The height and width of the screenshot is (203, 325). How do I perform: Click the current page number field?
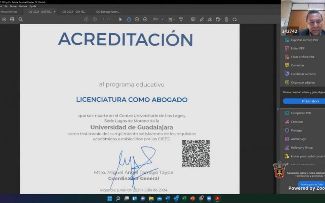103,19
